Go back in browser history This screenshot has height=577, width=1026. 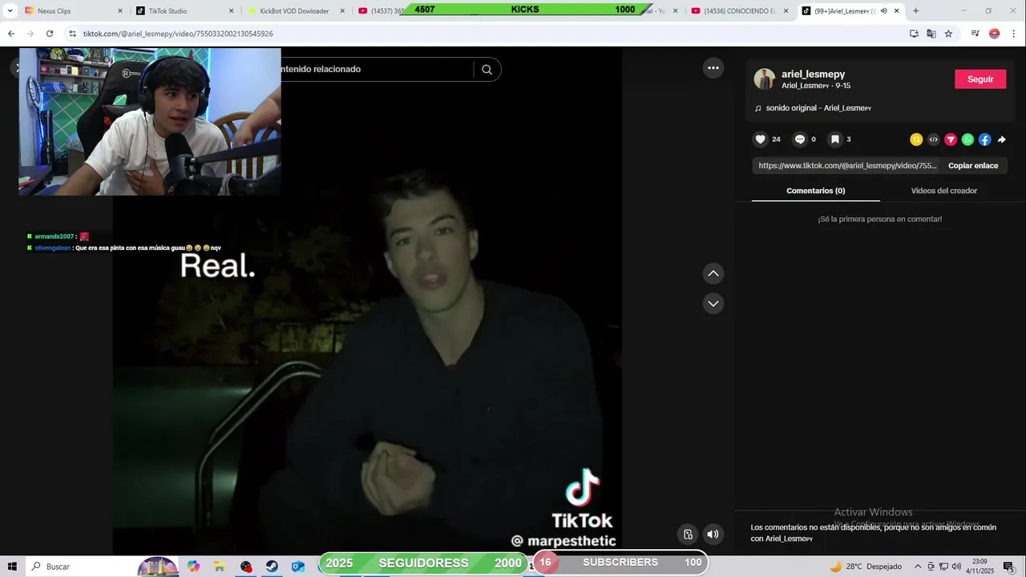(x=11, y=34)
